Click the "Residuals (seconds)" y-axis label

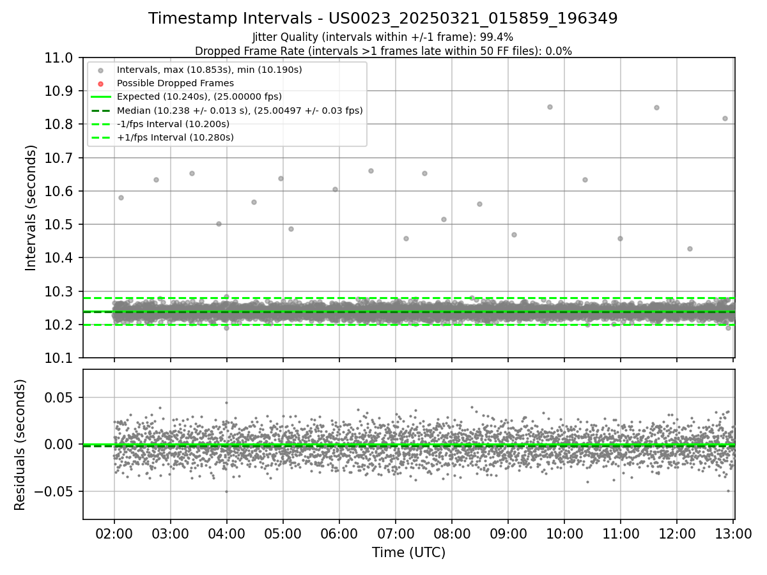(x=20, y=445)
